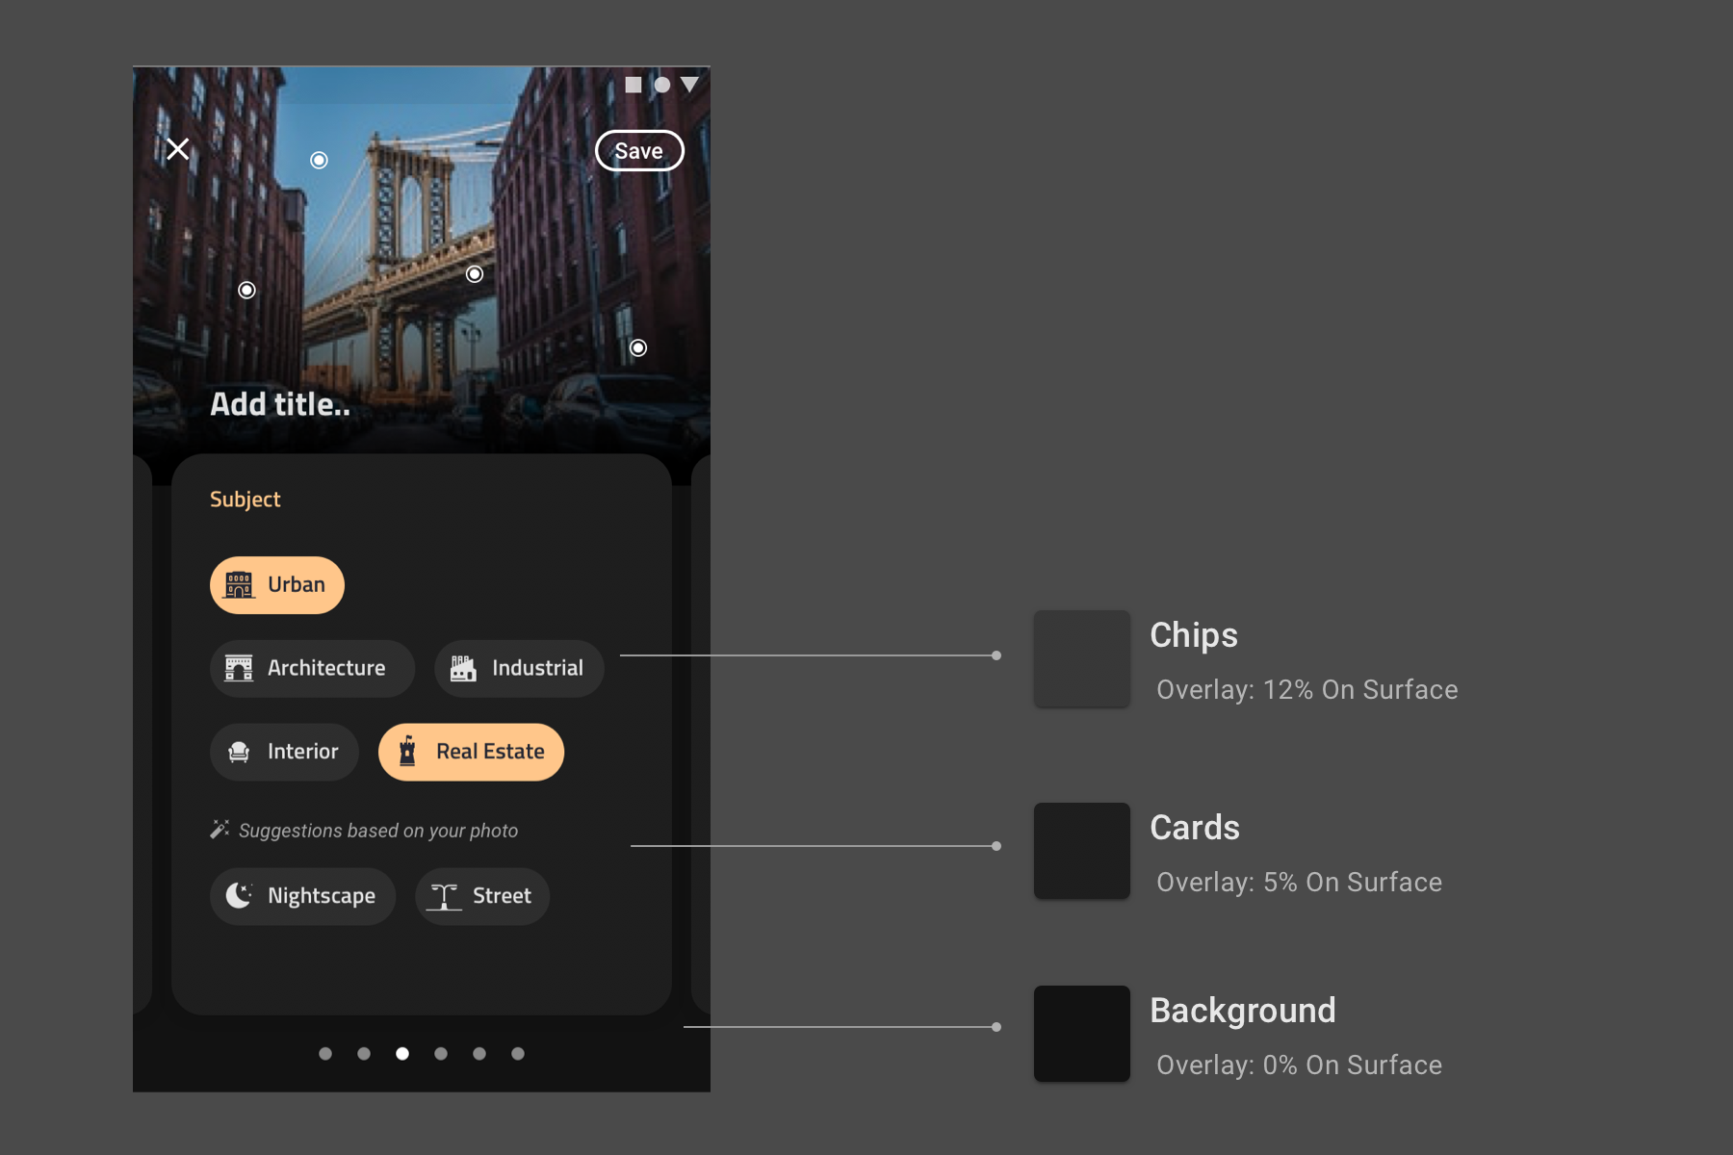Click 'Overlay: 0% On Surface' text
The image size is (1733, 1155).
pos(1300,1065)
